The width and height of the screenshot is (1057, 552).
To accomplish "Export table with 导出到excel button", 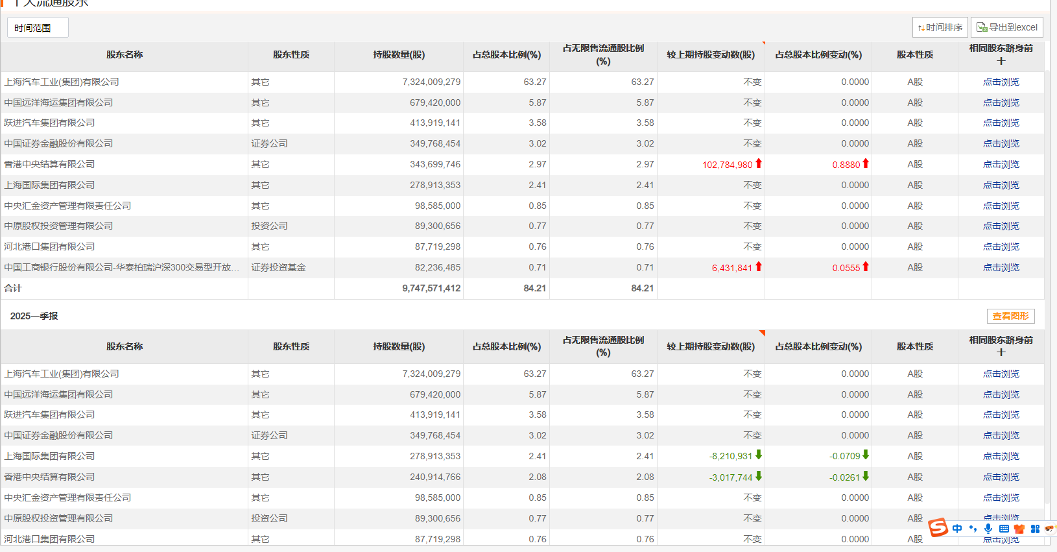I will pos(1006,27).
